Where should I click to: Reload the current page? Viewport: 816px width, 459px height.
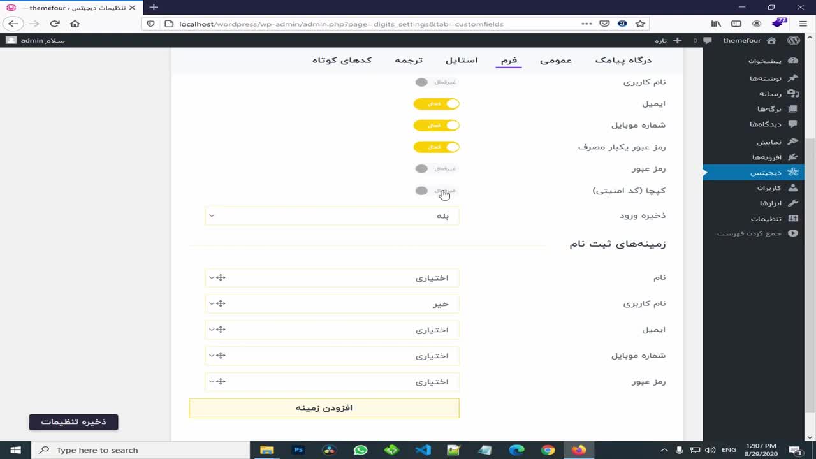55,24
